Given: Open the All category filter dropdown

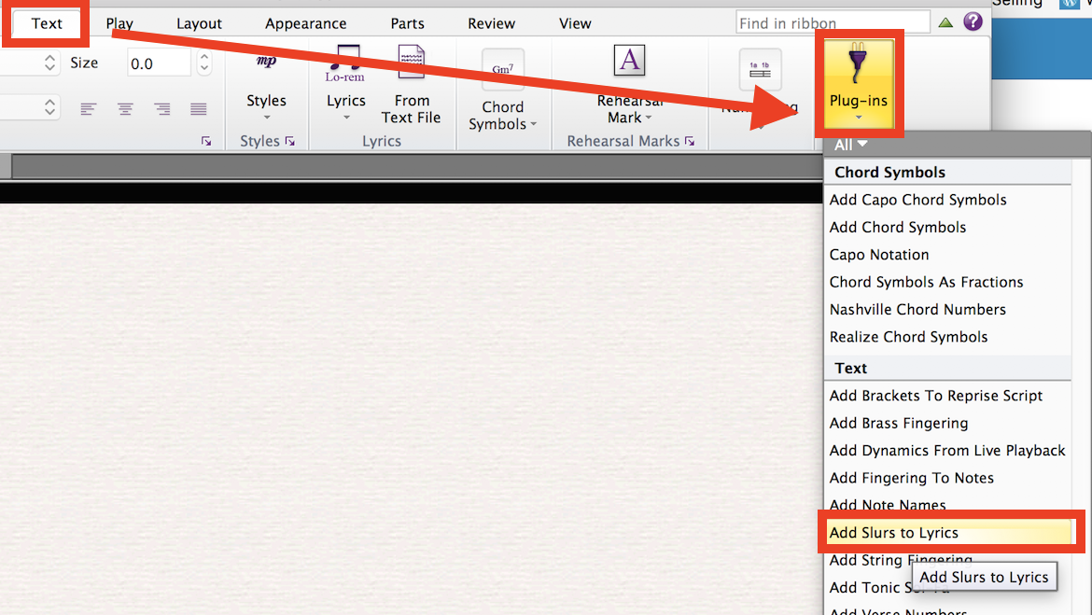Looking at the screenshot, I should (849, 144).
